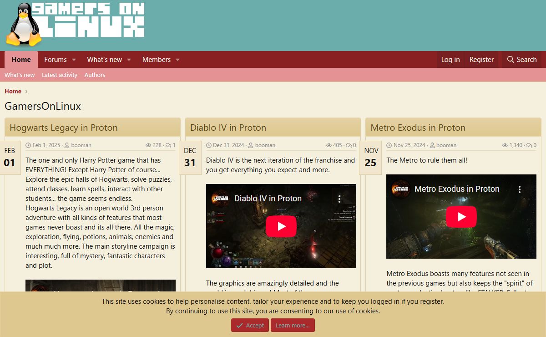The image size is (546, 337).
Task: Click clock icon beside Dec 31, 2024
Action: [x=209, y=145]
